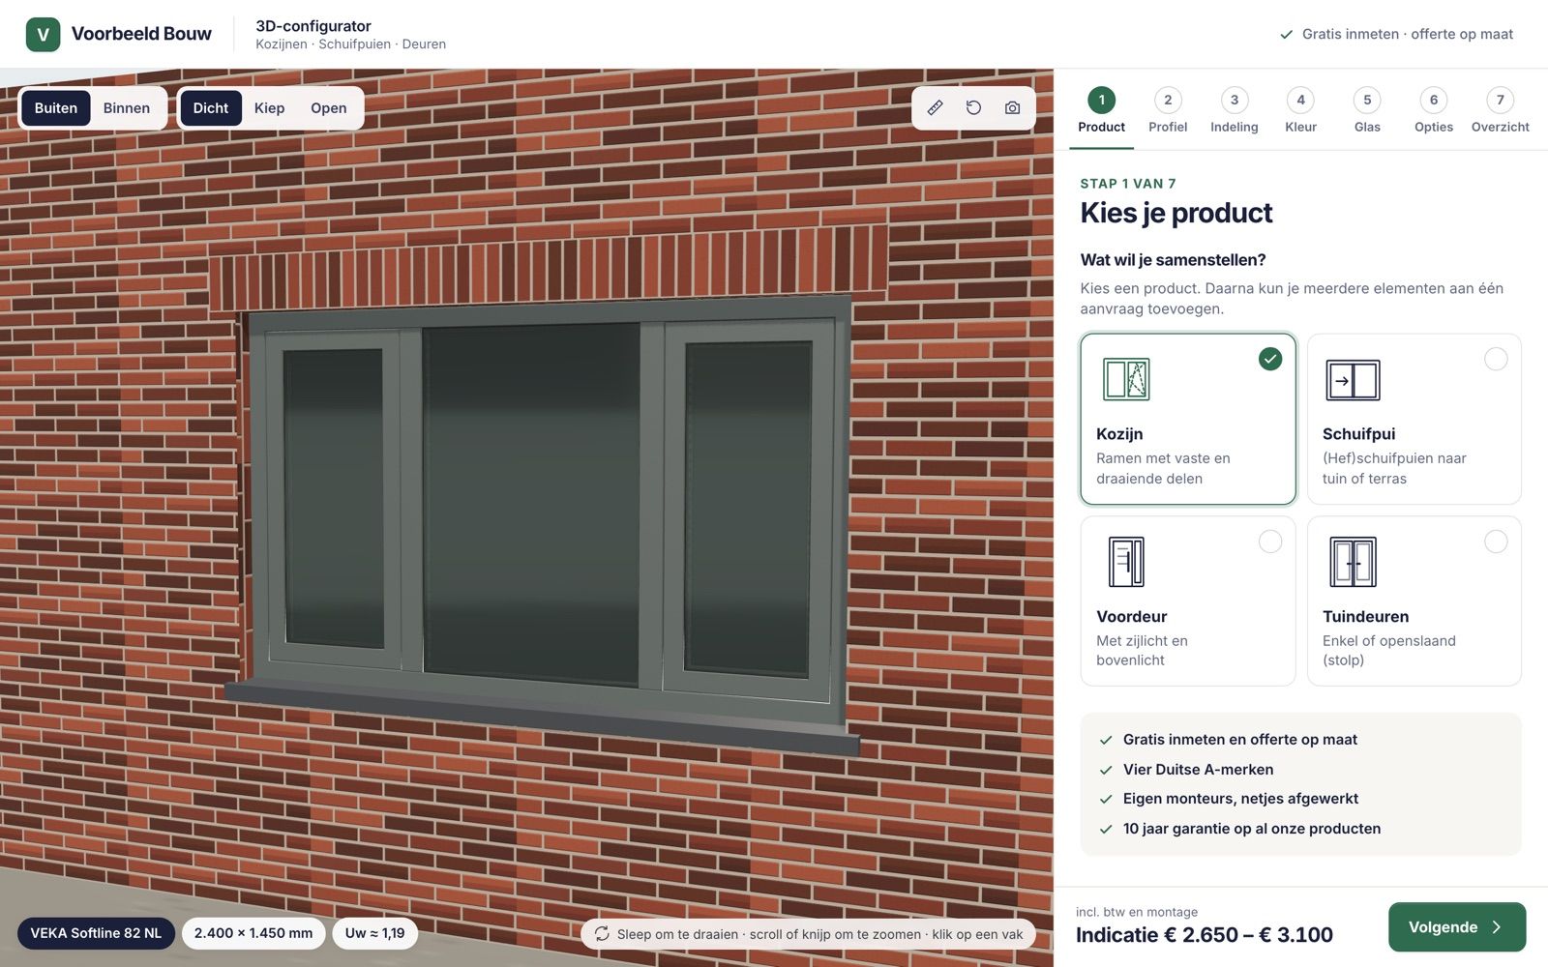The image size is (1548, 967).
Task: Click the 2.400 × 1.450 mm size badge
Action: [x=253, y=933]
